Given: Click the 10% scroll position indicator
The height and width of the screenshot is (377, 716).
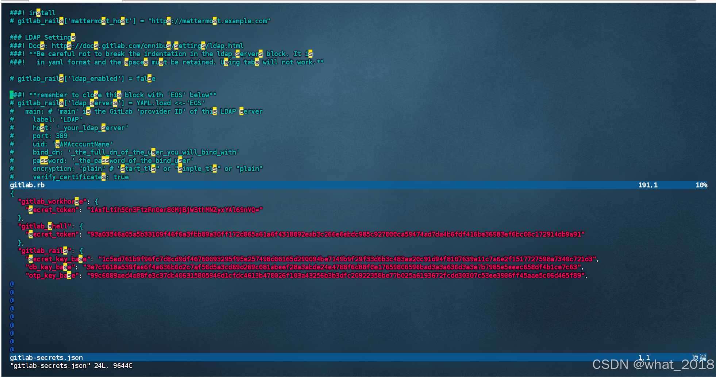Looking at the screenshot, I should (701, 185).
